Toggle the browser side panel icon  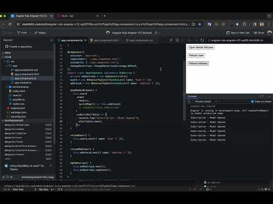pos(255,24)
